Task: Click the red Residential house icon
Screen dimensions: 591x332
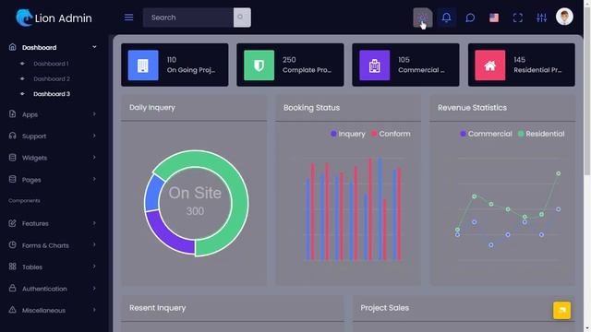Action: [x=490, y=65]
